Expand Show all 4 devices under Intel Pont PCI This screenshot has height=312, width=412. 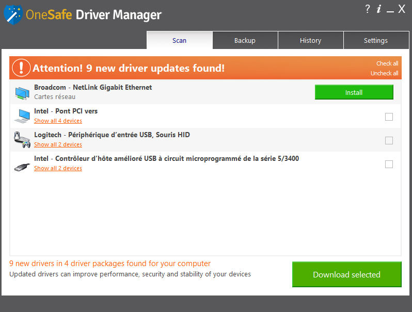click(x=58, y=121)
